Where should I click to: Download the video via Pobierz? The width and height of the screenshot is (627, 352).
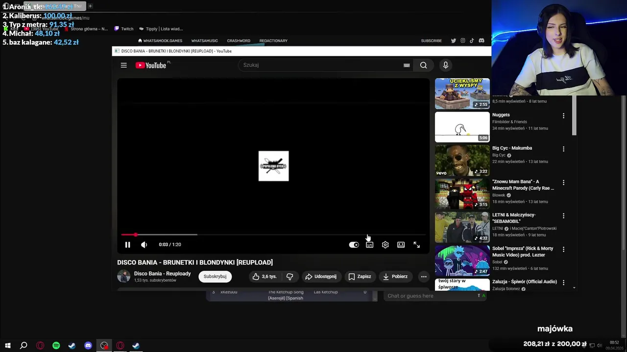[x=395, y=276]
